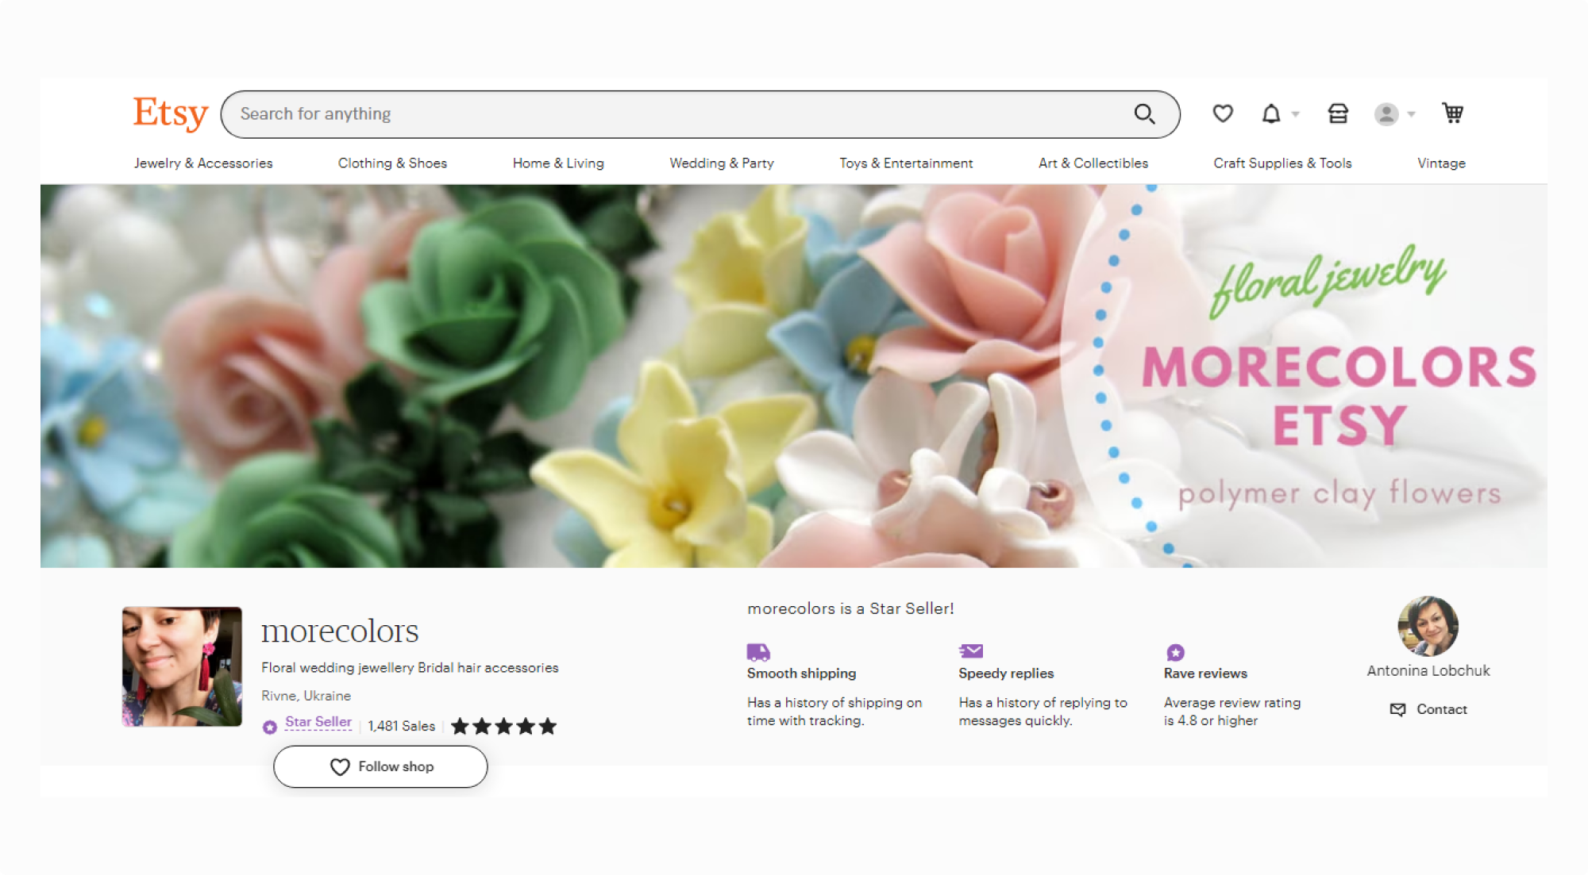
Task: Expand the account menu dropdown arrow
Action: 1411,114
